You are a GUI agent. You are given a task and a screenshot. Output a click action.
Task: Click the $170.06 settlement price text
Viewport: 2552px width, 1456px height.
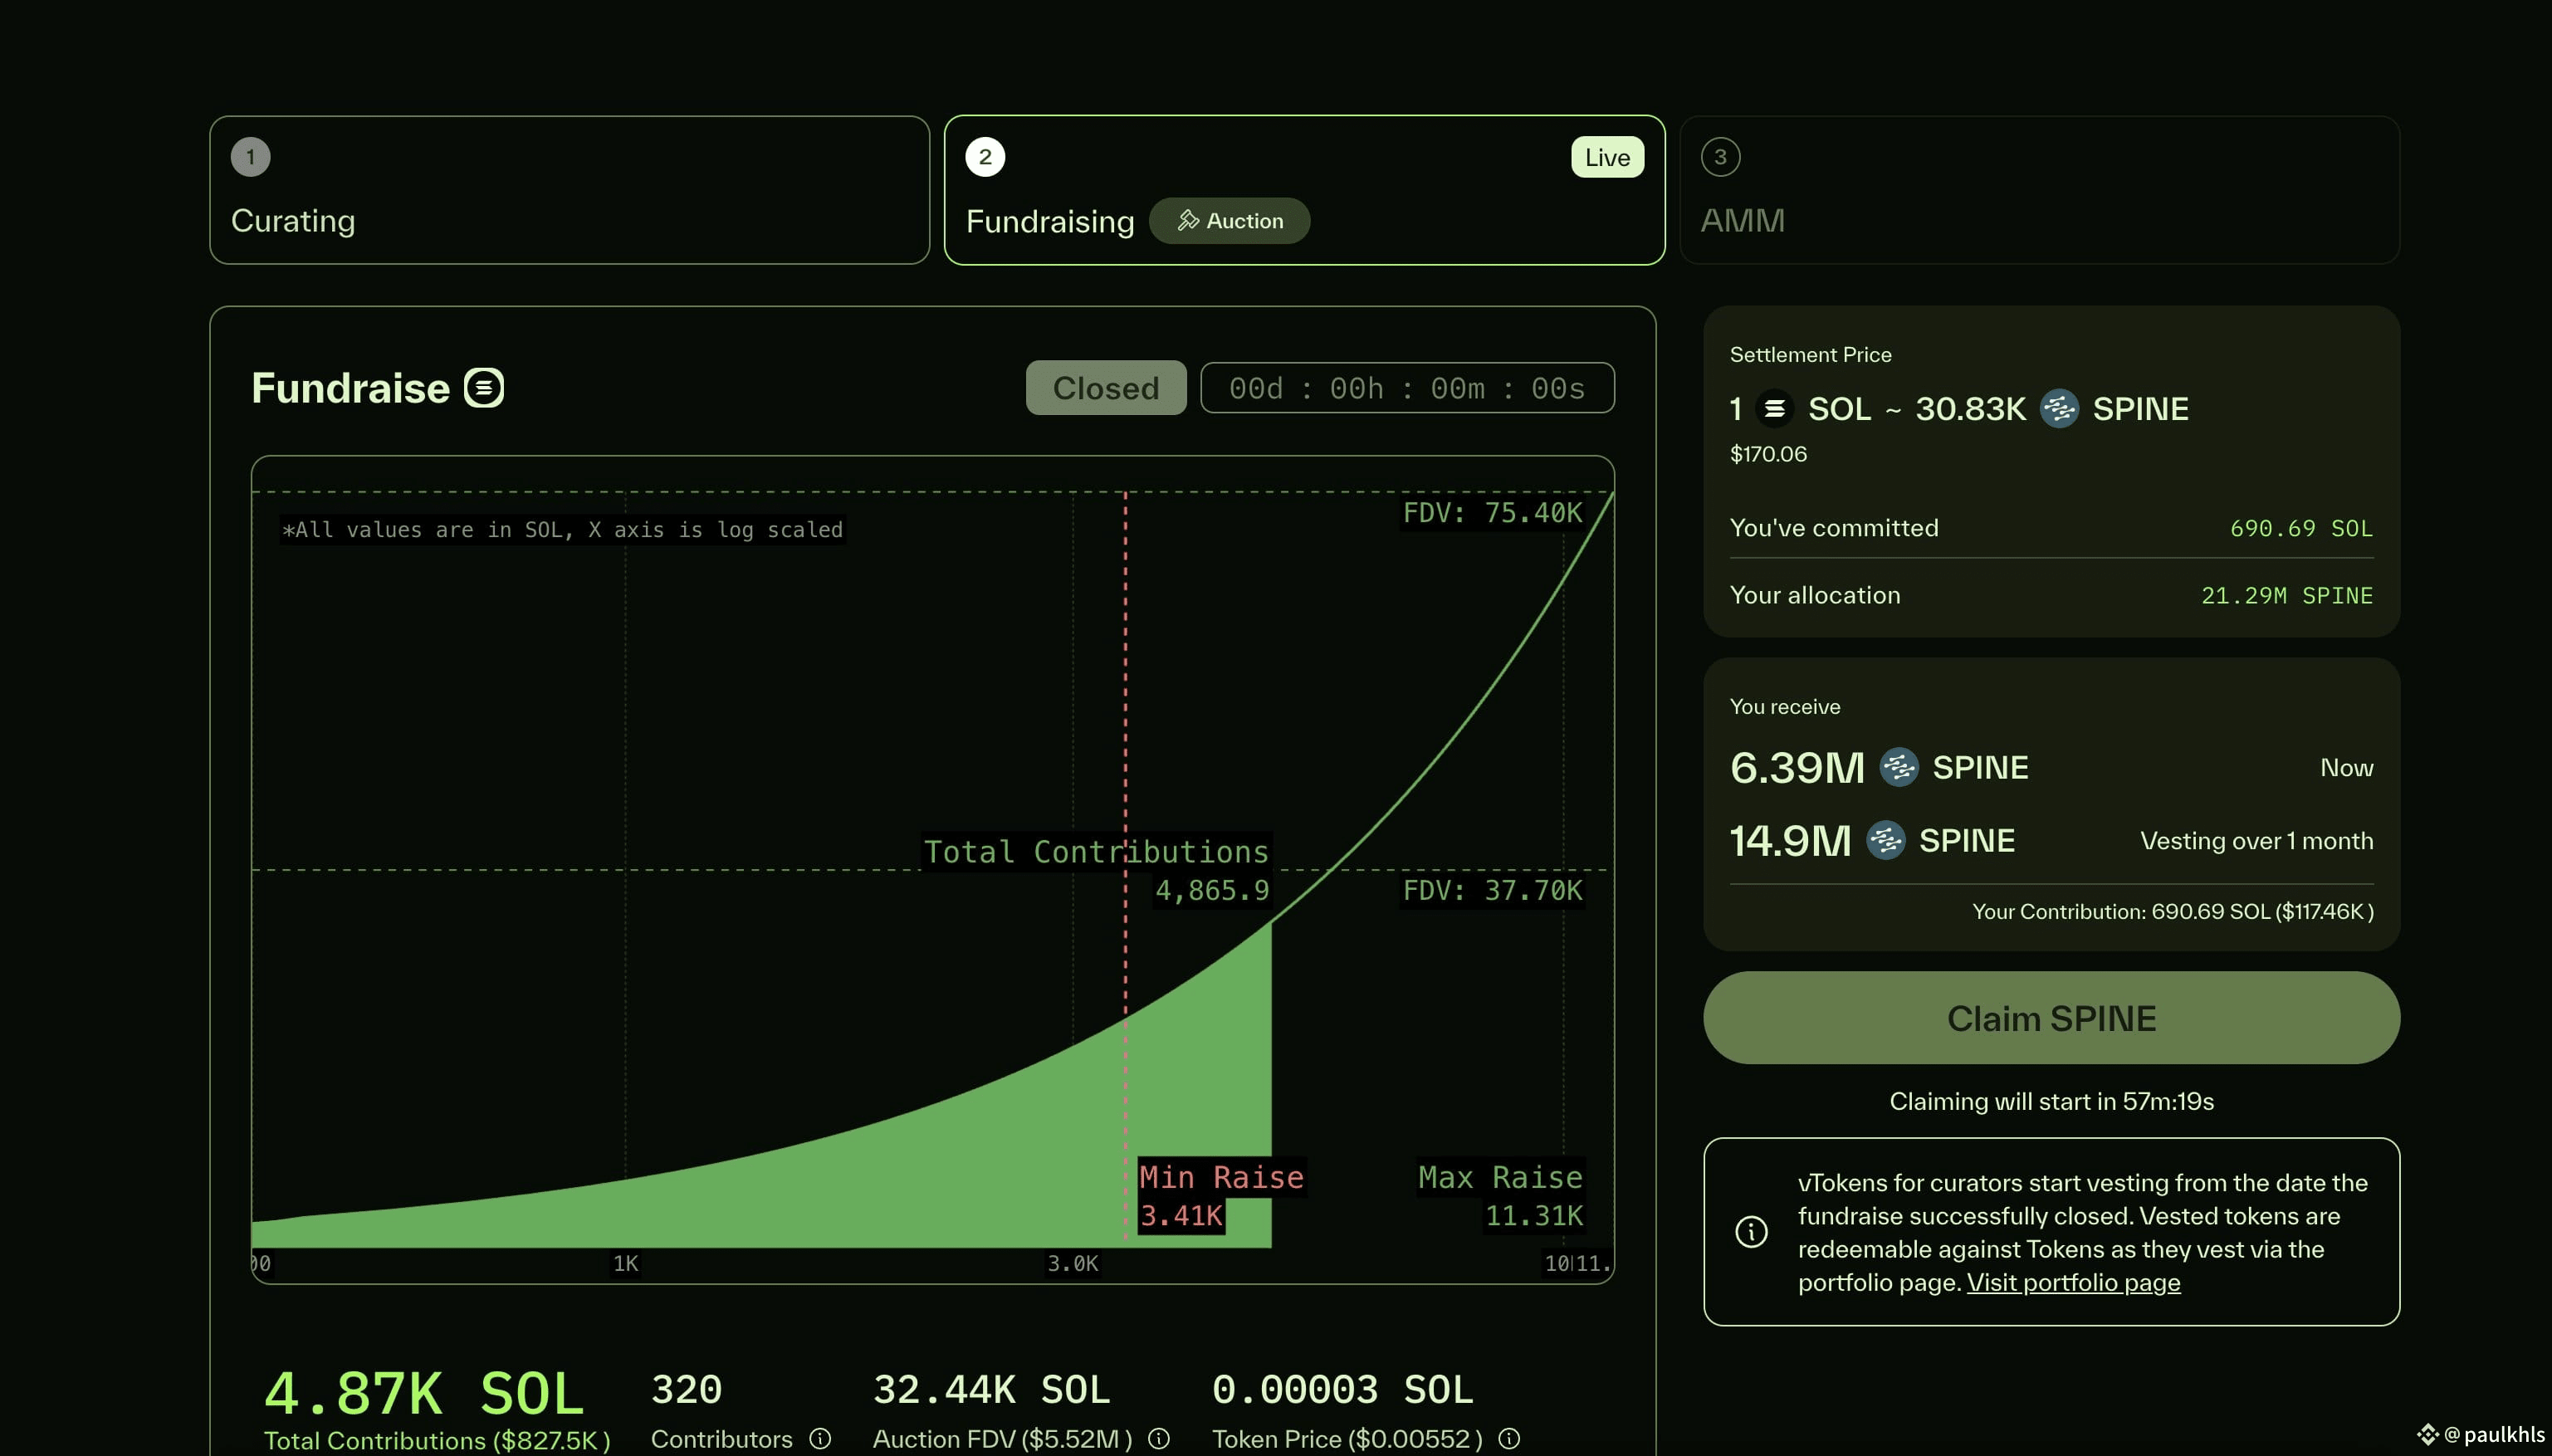tap(1768, 454)
